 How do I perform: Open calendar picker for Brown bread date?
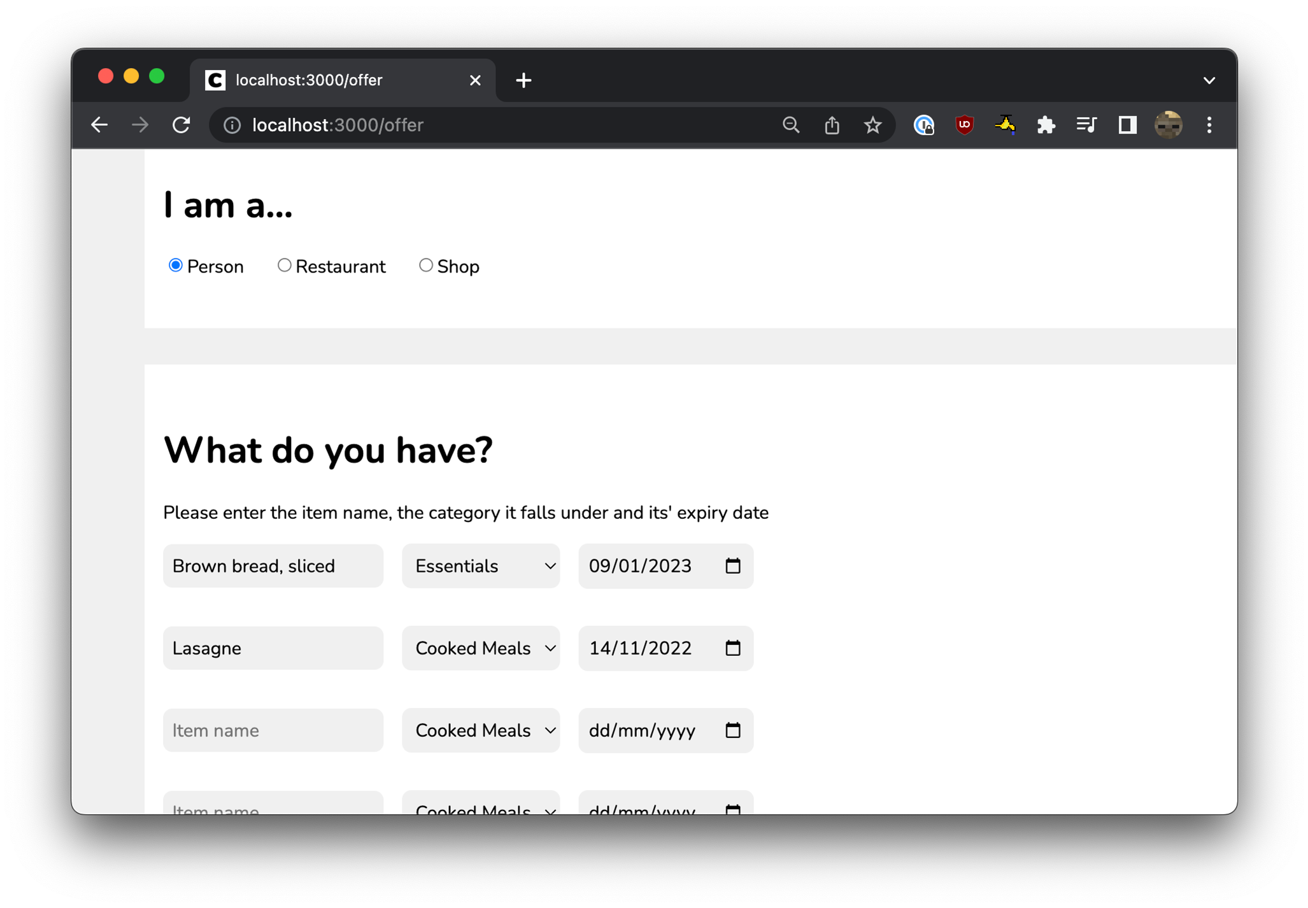pyautogui.click(x=733, y=565)
